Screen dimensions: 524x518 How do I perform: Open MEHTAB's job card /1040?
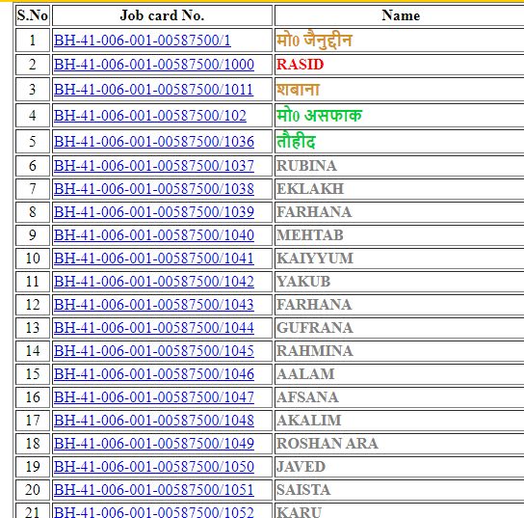(x=154, y=235)
